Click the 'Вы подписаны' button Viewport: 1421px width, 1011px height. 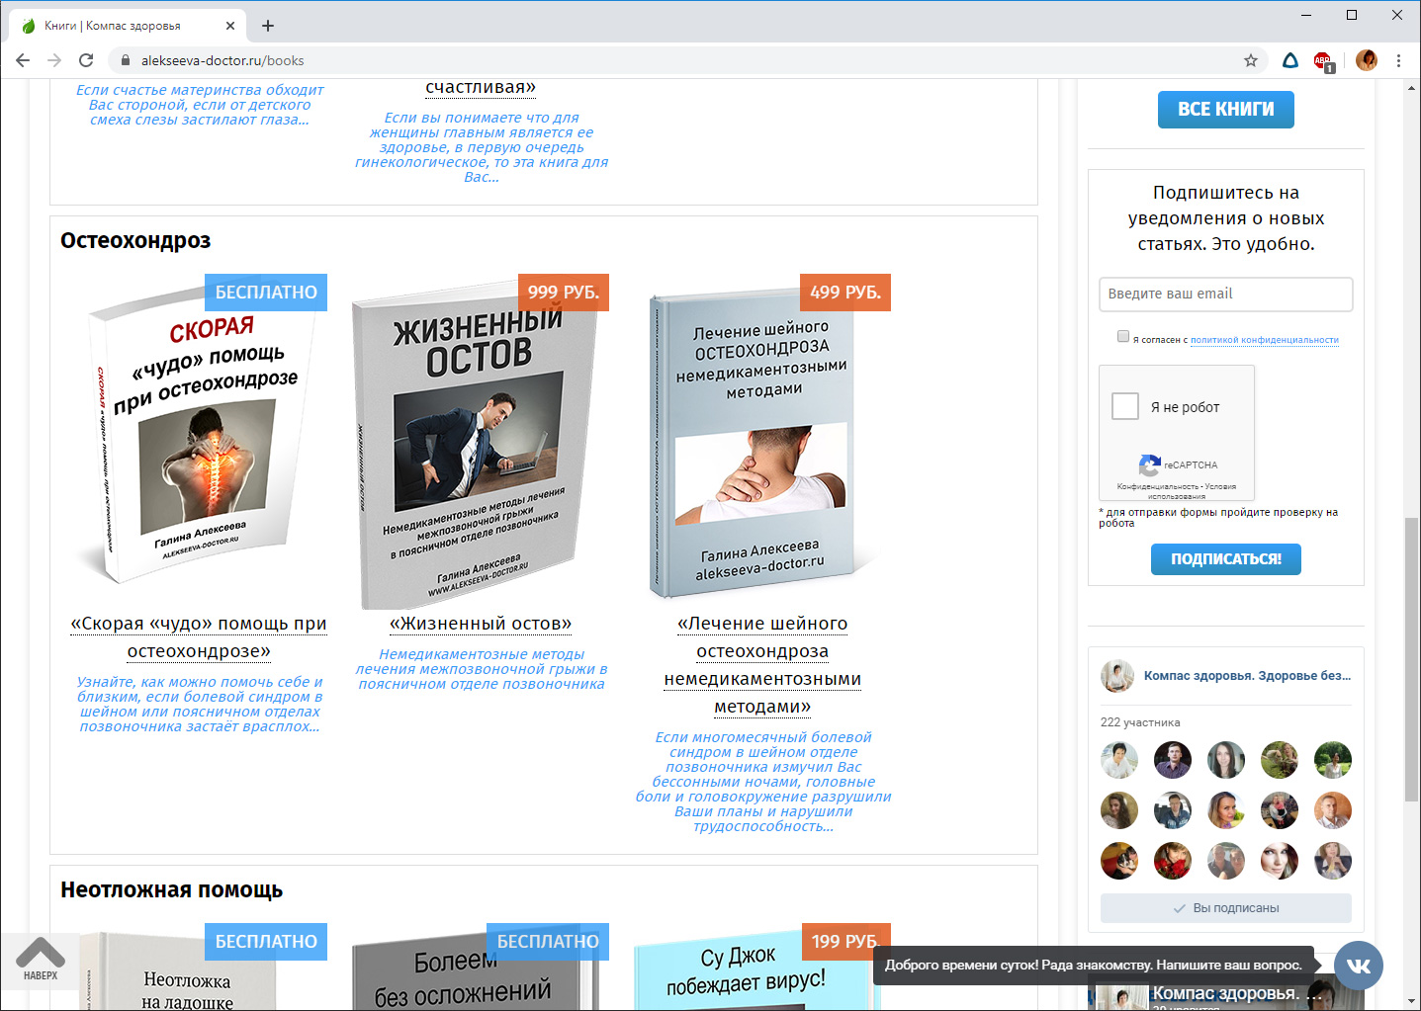click(1226, 908)
